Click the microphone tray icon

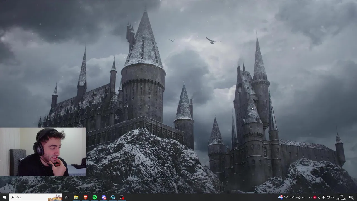[x=324, y=197]
